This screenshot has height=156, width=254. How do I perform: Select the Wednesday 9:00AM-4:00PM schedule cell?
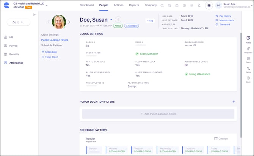(x=168, y=150)
